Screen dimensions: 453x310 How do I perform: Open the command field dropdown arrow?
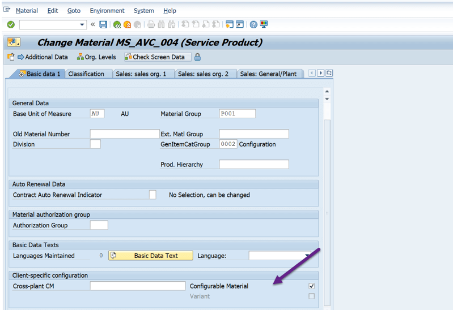click(82, 25)
